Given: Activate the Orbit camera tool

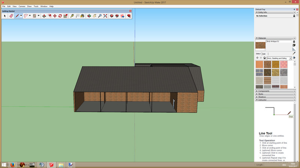Looking at the screenshot, I should point(89,16).
